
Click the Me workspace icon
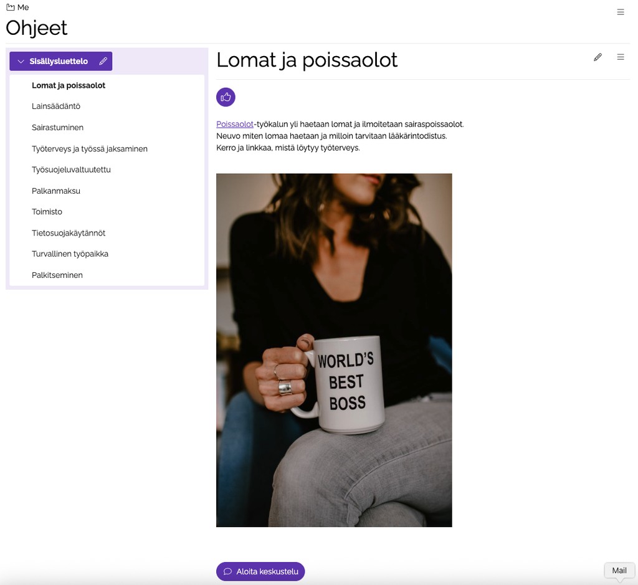[10, 7]
